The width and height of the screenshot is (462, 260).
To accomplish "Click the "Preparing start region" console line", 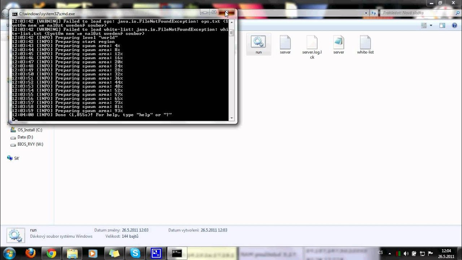I will [x=63, y=42].
